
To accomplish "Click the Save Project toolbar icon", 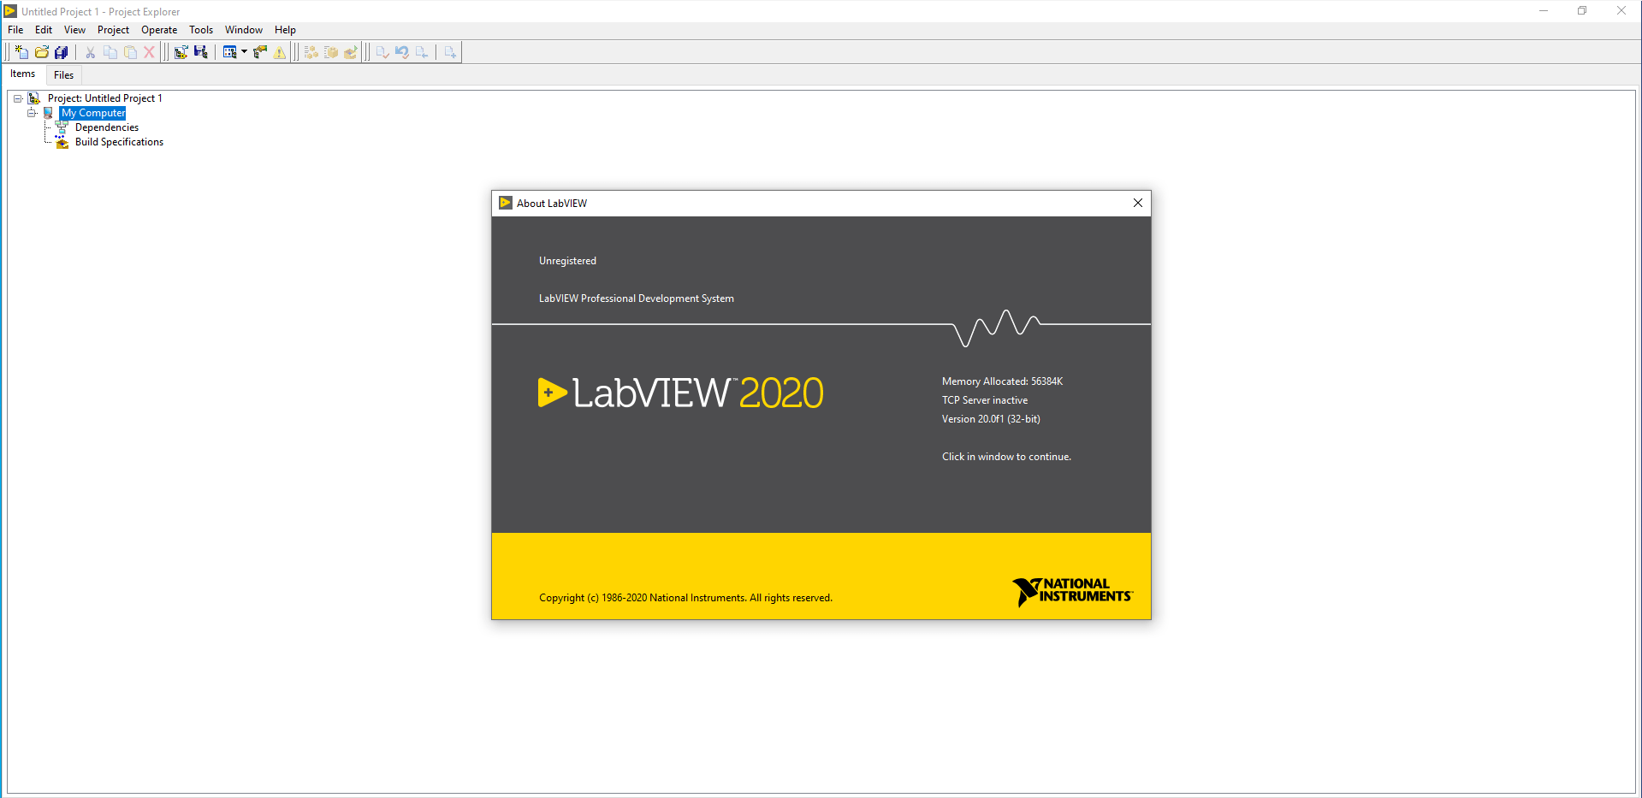I will [x=201, y=52].
